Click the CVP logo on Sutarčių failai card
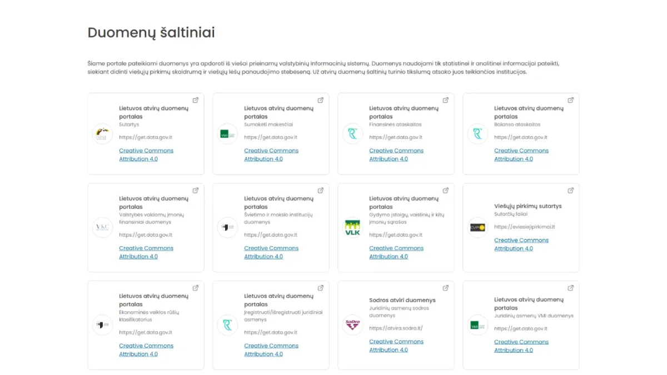667x375 pixels. pyautogui.click(x=477, y=228)
